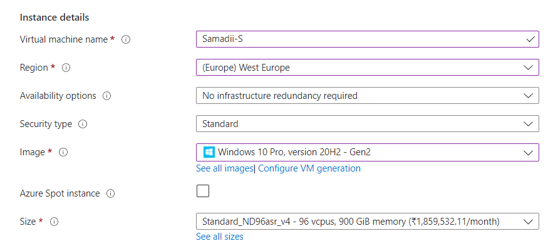Viewport: 553px width, 251px height.
Task: Click the Instance details heading
Action: 54,17
